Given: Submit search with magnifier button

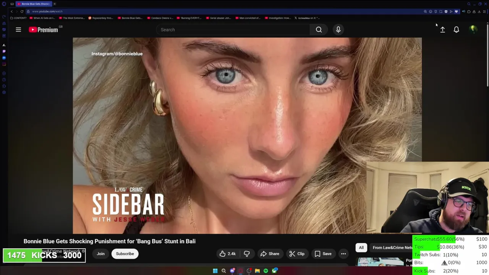Looking at the screenshot, I should 319,29.
